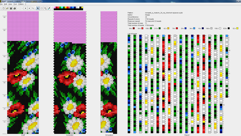Shift the pattern right with the right arrow
Screen dimensions: 241x136
[29, 8]
